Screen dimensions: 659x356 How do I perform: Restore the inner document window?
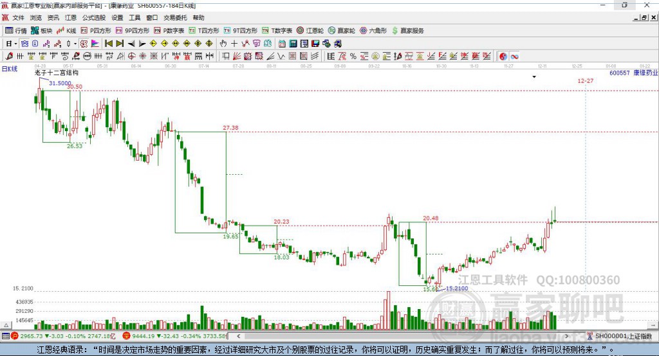point(644,17)
